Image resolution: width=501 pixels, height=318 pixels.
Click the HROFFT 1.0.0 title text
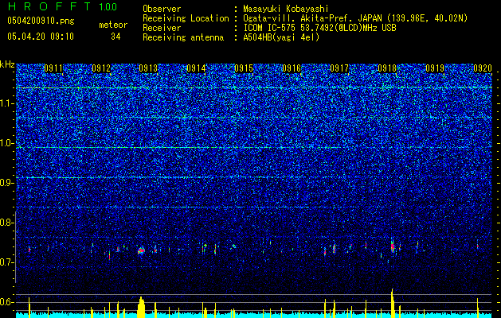click(62, 6)
